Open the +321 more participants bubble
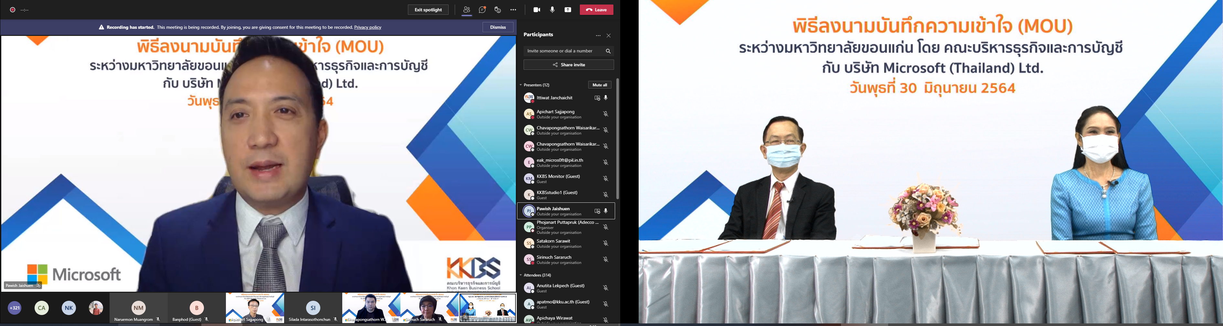1223x326 pixels. point(15,308)
